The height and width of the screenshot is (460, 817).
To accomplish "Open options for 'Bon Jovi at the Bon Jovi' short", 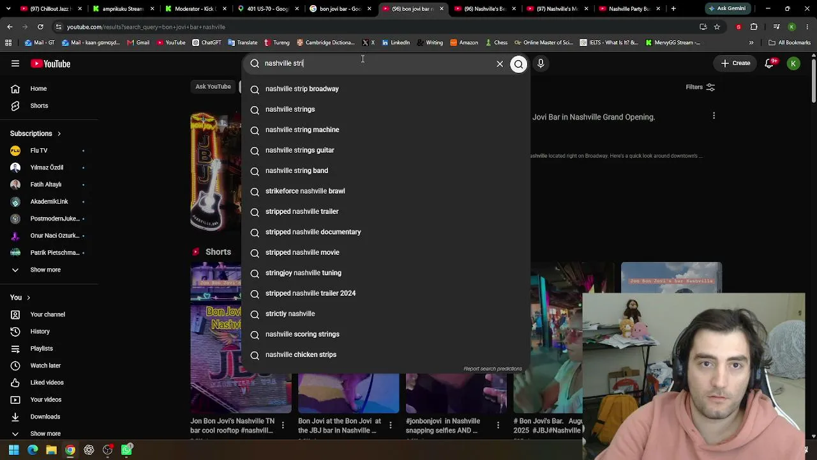I will 391,424.
